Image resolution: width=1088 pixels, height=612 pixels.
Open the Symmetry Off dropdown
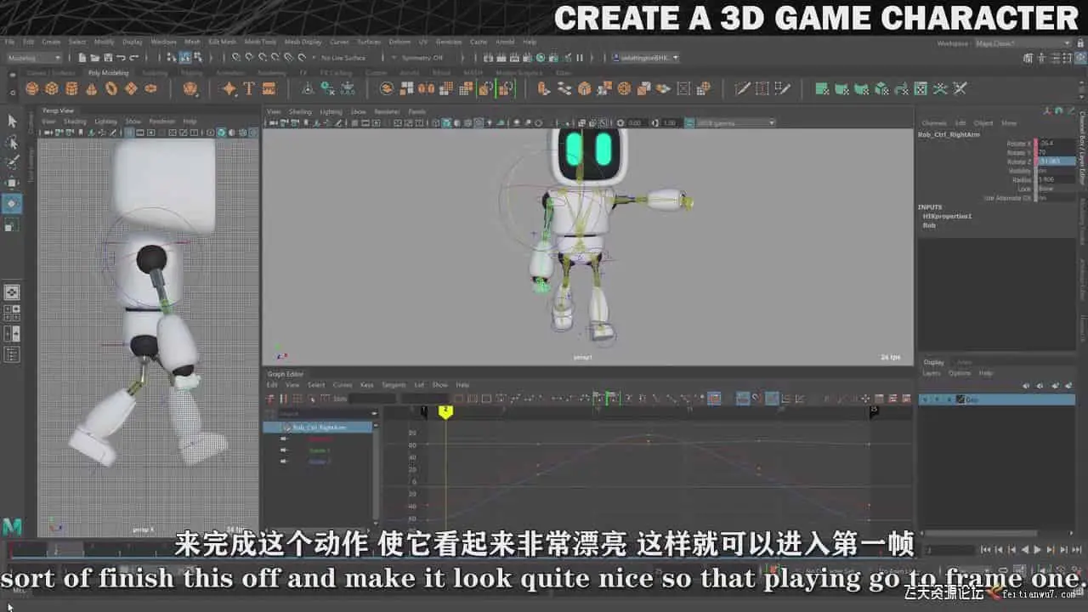tap(422, 58)
